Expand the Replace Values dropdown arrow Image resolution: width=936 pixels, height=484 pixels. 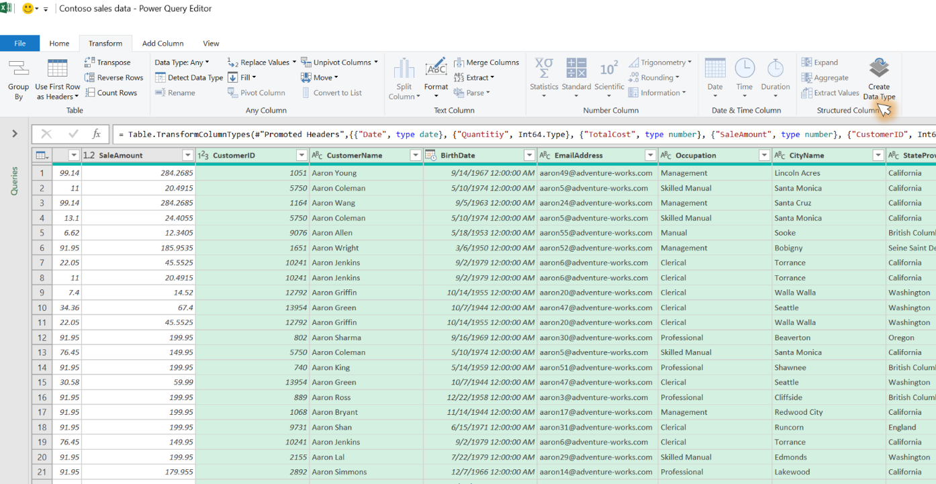[294, 62]
